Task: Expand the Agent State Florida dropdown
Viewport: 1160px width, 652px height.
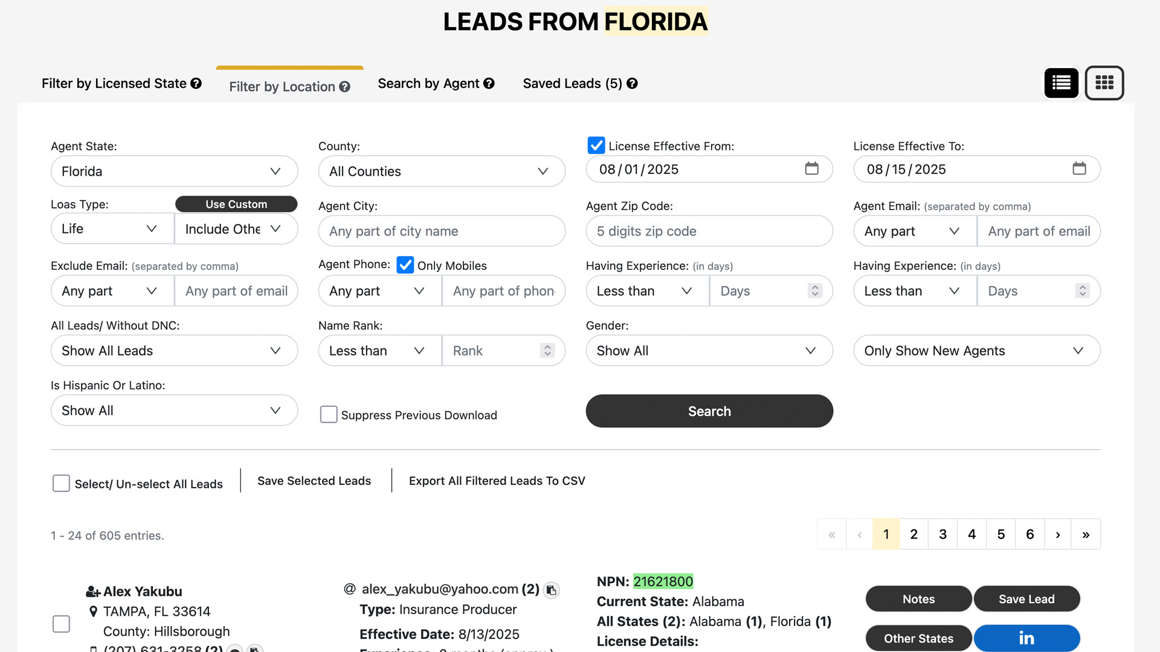Action: coord(174,171)
